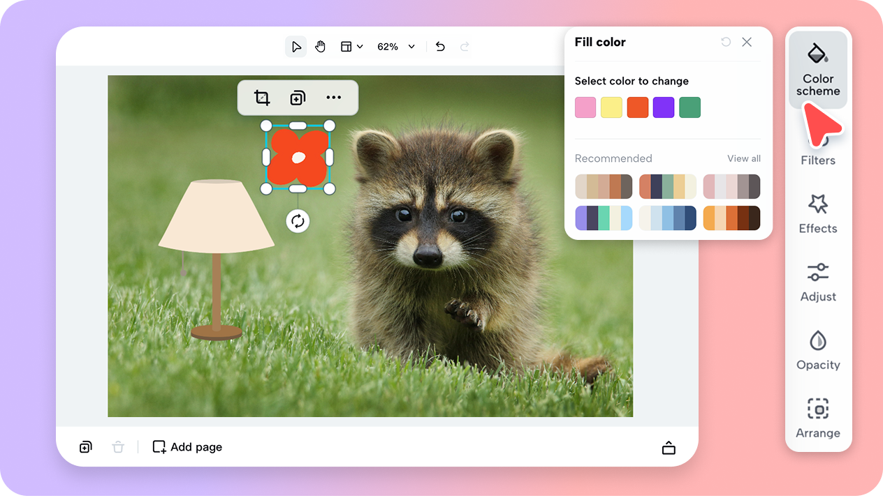Expand the bottom-right panel toggle icon
The image size is (883, 498).
tap(669, 448)
